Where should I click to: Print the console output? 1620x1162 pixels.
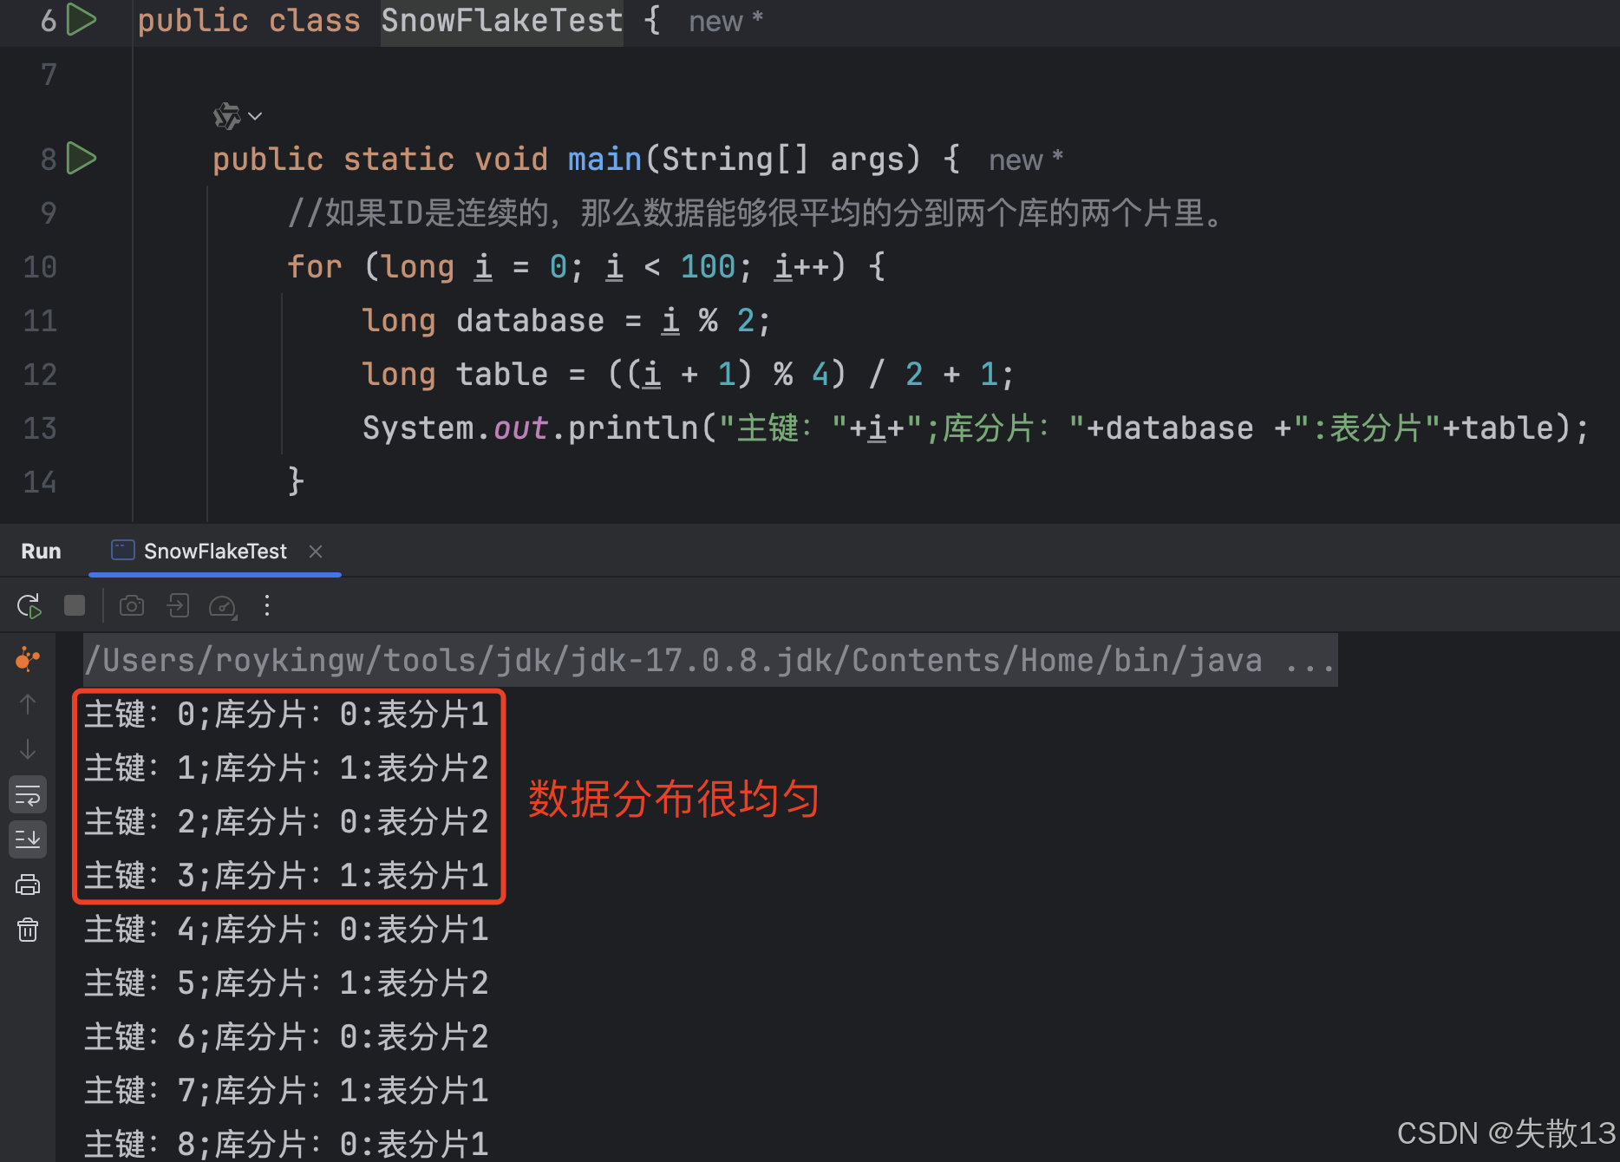pos(28,885)
